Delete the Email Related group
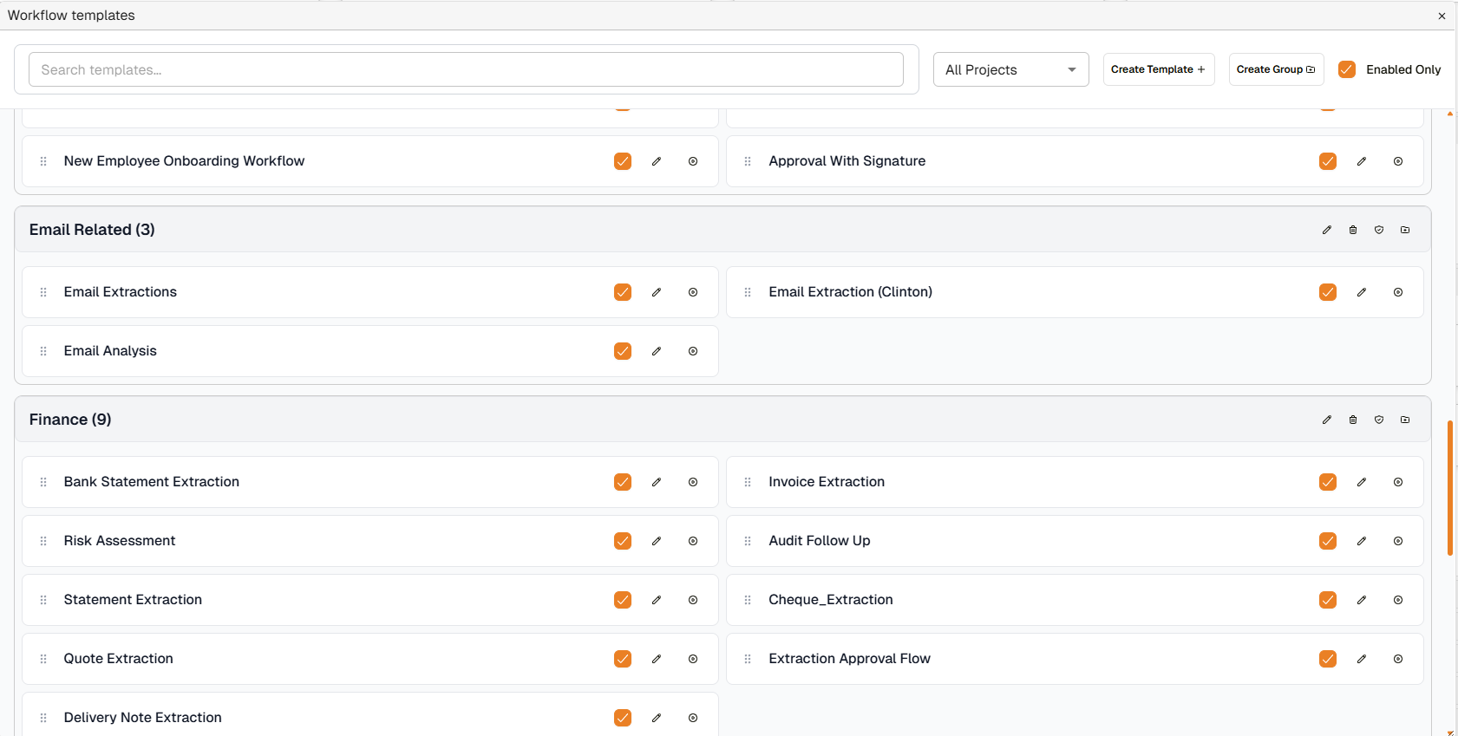The height and width of the screenshot is (736, 1458). coord(1353,230)
